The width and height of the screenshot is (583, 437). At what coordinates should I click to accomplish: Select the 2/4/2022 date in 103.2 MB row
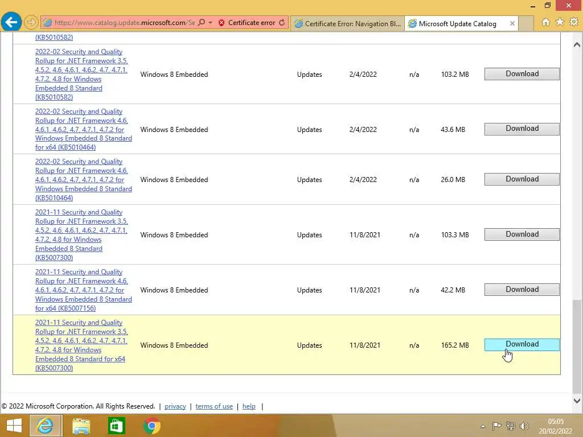coord(363,75)
